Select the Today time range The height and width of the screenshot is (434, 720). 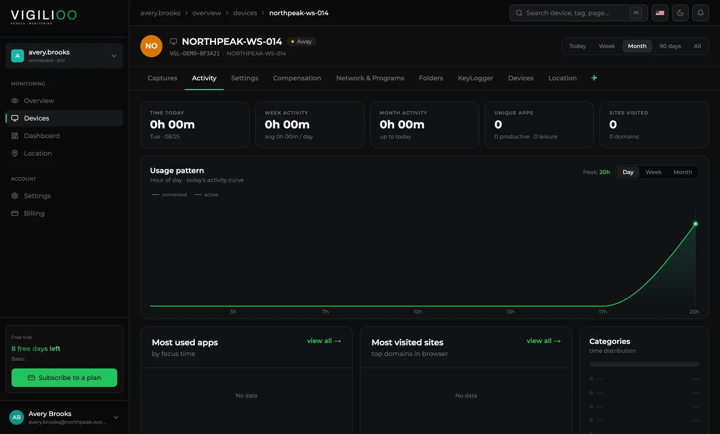577,46
